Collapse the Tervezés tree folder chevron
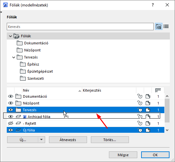175x162 pixels. pos(14,57)
